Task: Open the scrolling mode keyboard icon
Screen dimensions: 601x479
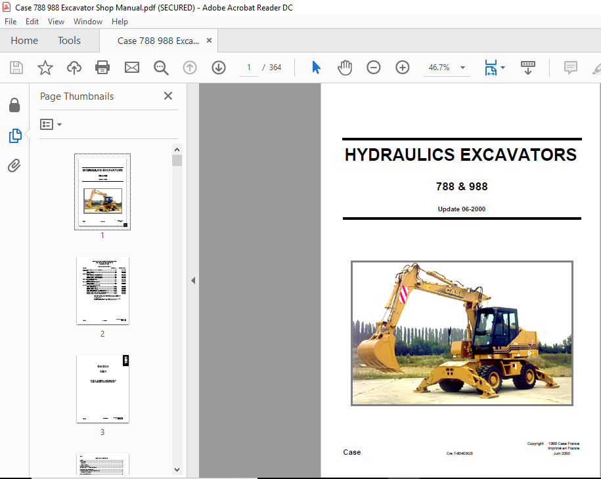Action: [528, 68]
